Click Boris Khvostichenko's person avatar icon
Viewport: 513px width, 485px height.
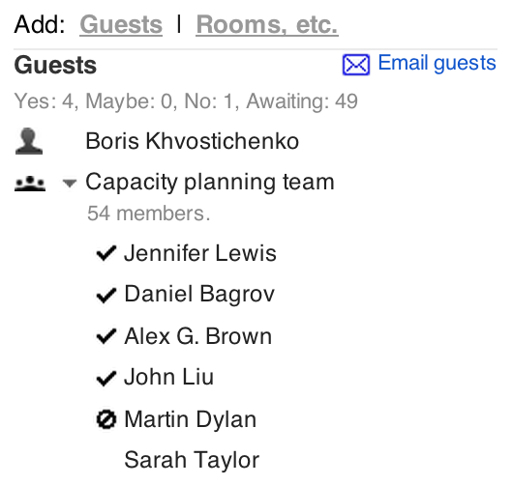pyautogui.click(x=29, y=141)
